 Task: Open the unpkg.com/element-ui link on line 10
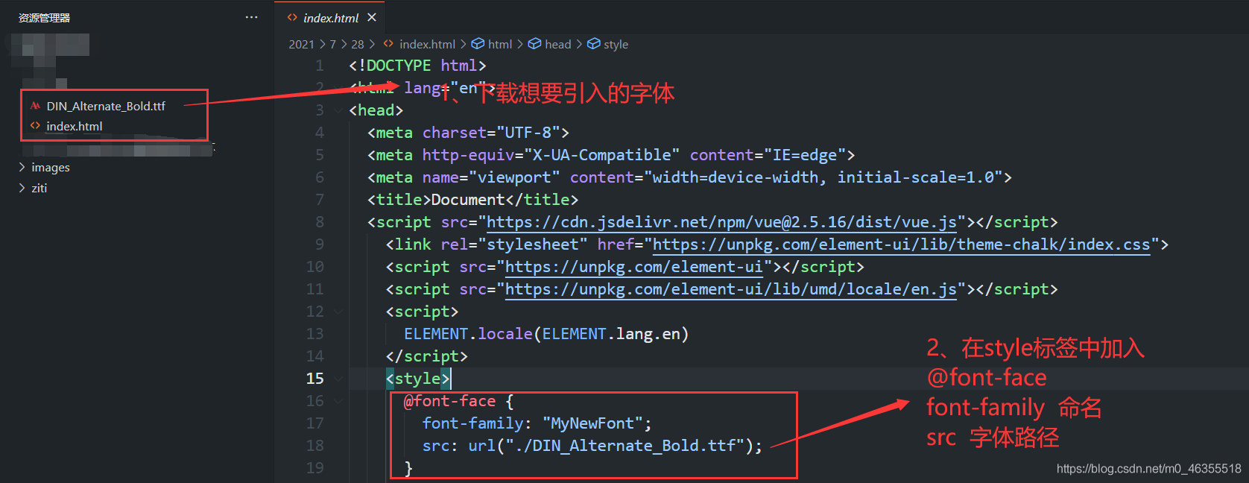pyautogui.click(x=634, y=267)
